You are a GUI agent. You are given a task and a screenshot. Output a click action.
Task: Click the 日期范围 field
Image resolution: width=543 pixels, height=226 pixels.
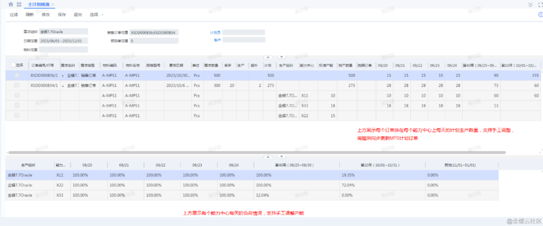pyautogui.click(x=63, y=41)
